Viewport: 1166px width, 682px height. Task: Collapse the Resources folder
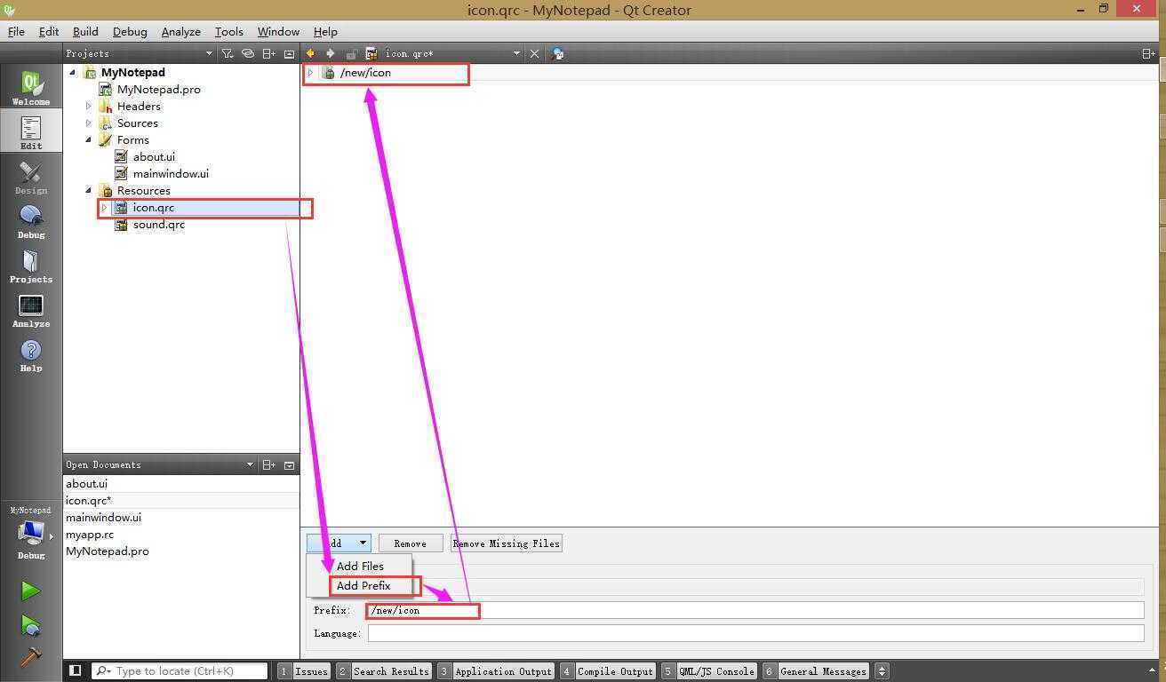point(89,190)
